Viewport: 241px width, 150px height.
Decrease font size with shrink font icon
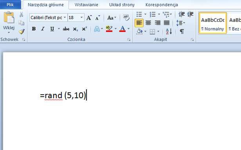click(x=97, y=18)
